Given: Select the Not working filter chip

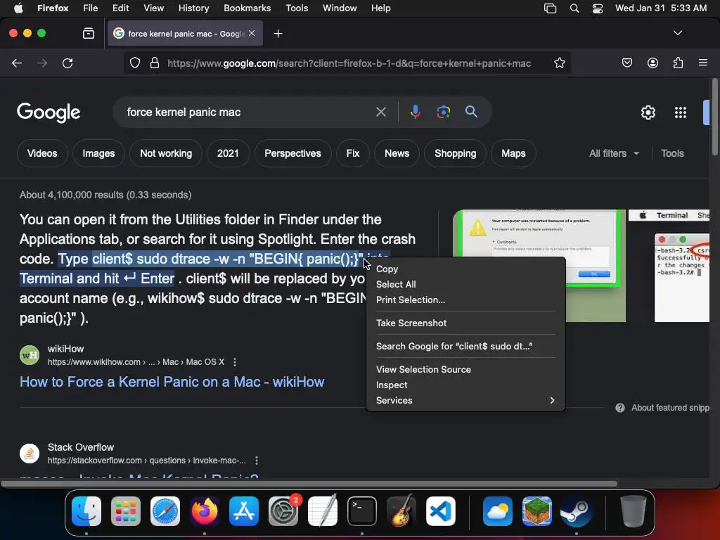Looking at the screenshot, I should [x=166, y=153].
